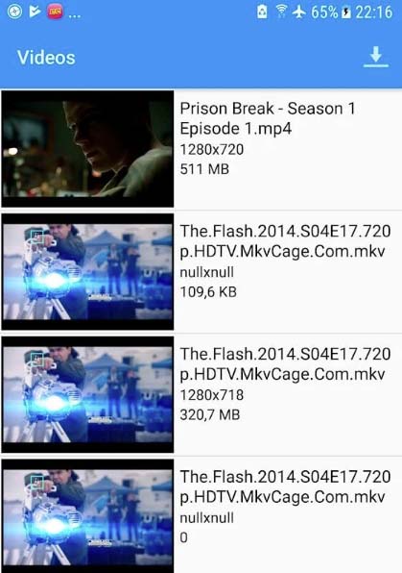Tap the SIM card status icon
Screen dimensions: 402x573
262,12
